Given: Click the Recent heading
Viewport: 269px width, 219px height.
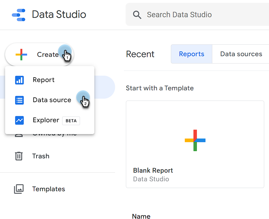Looking at the screenshot, I should click(x=140, y=54).
